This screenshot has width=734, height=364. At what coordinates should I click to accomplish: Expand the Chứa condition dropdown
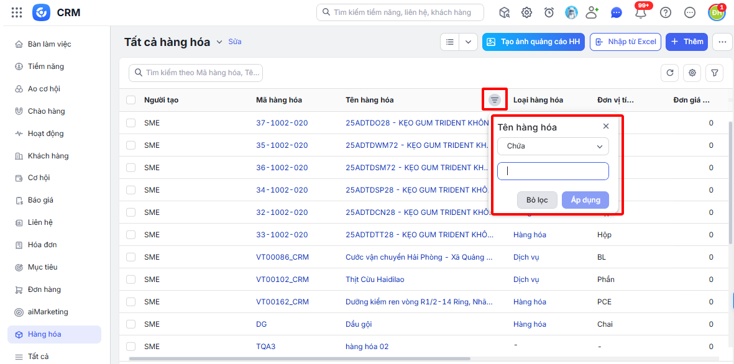tap(553, 147)
